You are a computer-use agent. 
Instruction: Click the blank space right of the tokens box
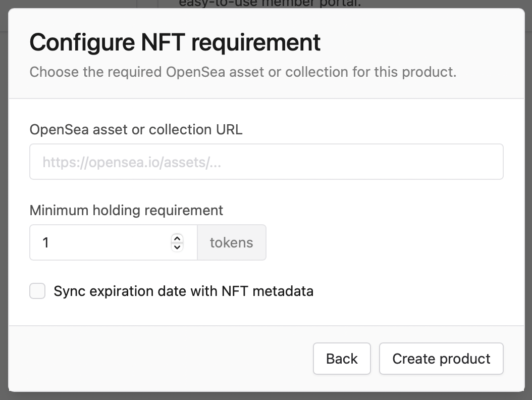click(x=384, y=242)
